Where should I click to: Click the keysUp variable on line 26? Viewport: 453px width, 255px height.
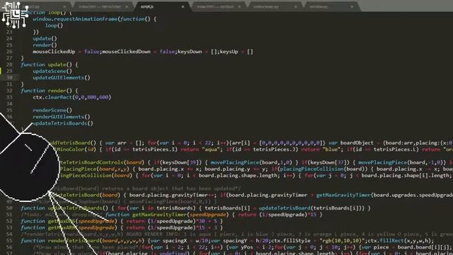pyautogui.click(x=229, y=52)
